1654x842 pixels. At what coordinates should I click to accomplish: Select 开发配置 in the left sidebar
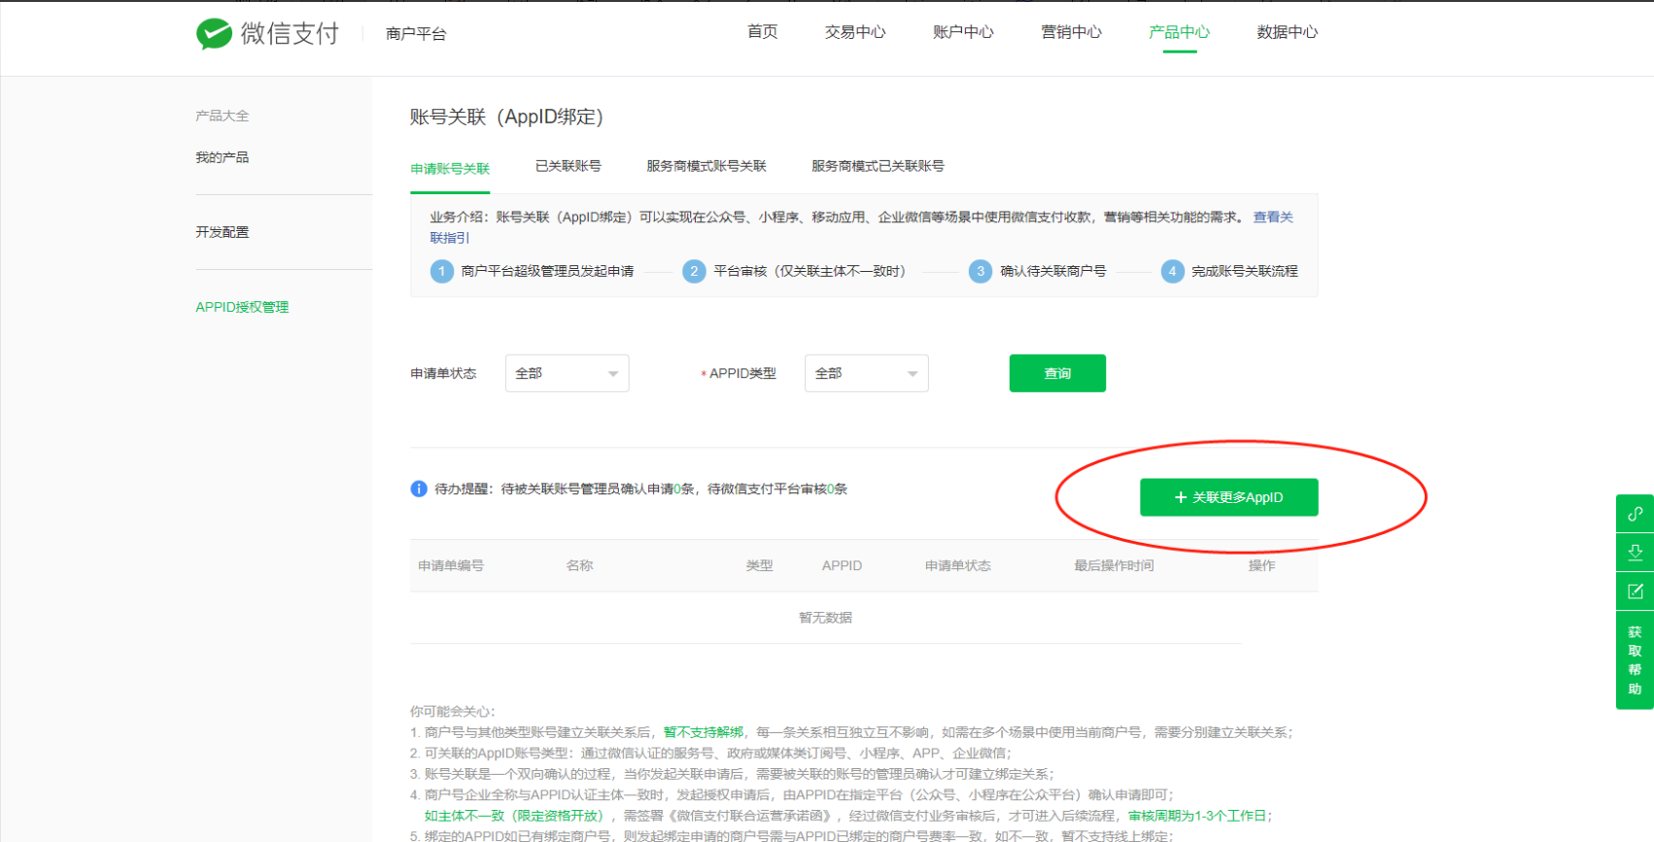pyautogui.click(x=223, y=232)
